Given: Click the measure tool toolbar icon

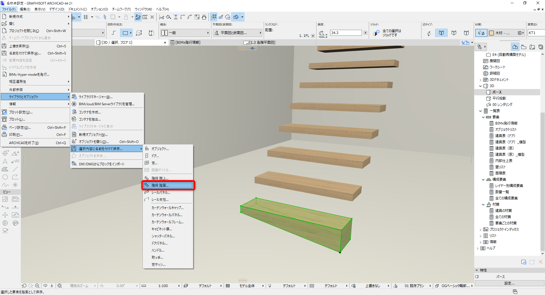Looking at the screenshot, I should 145,17.
